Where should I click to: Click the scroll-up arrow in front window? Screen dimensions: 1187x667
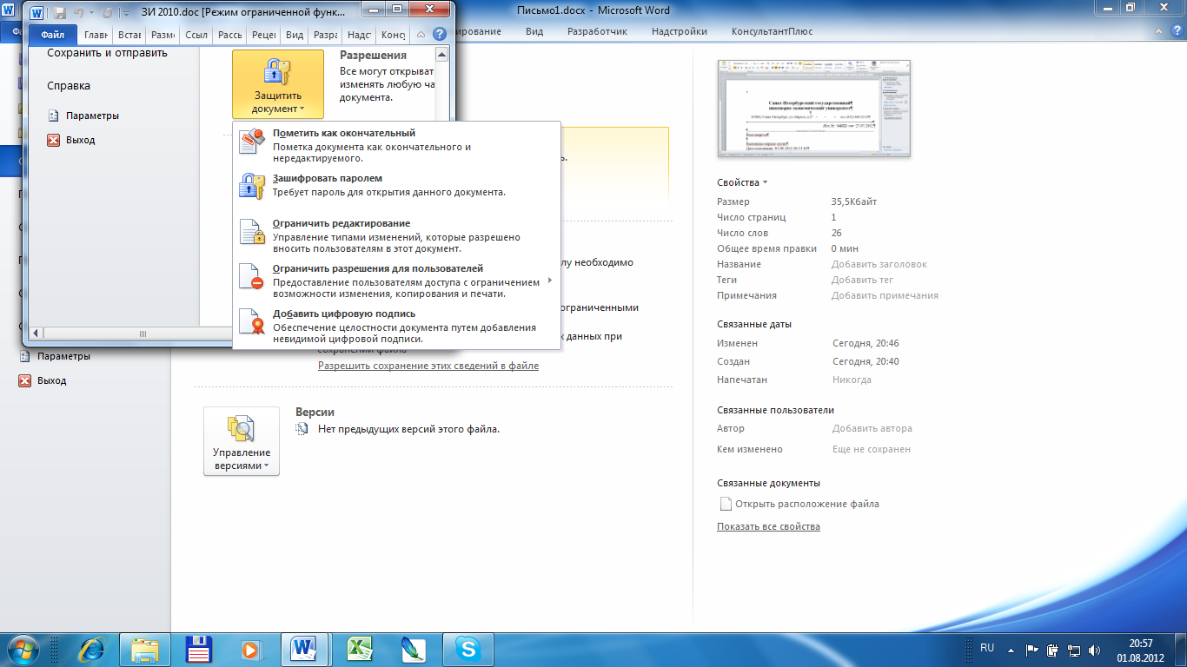coord(441,55)
